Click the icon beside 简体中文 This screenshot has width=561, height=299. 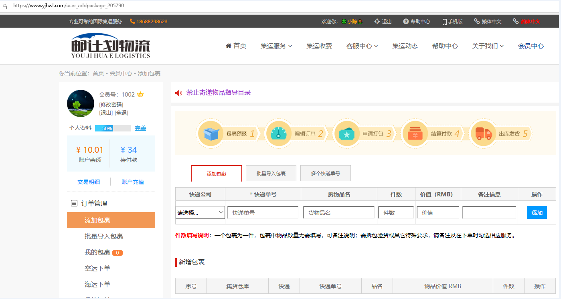point(516,21)
